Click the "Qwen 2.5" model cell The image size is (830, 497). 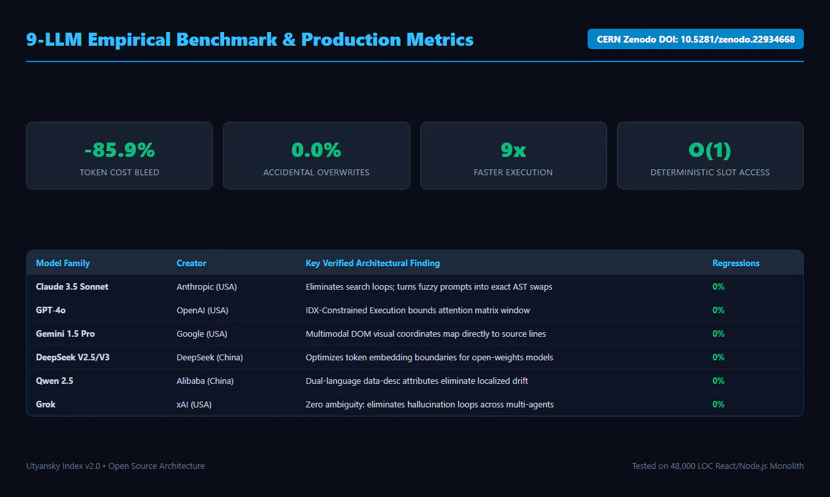(55, 381)
